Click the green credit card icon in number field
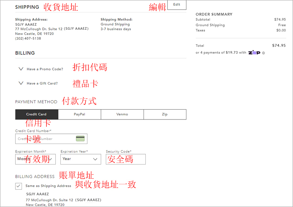This screenshot has height=207, width=293. (x=80, y=138)
